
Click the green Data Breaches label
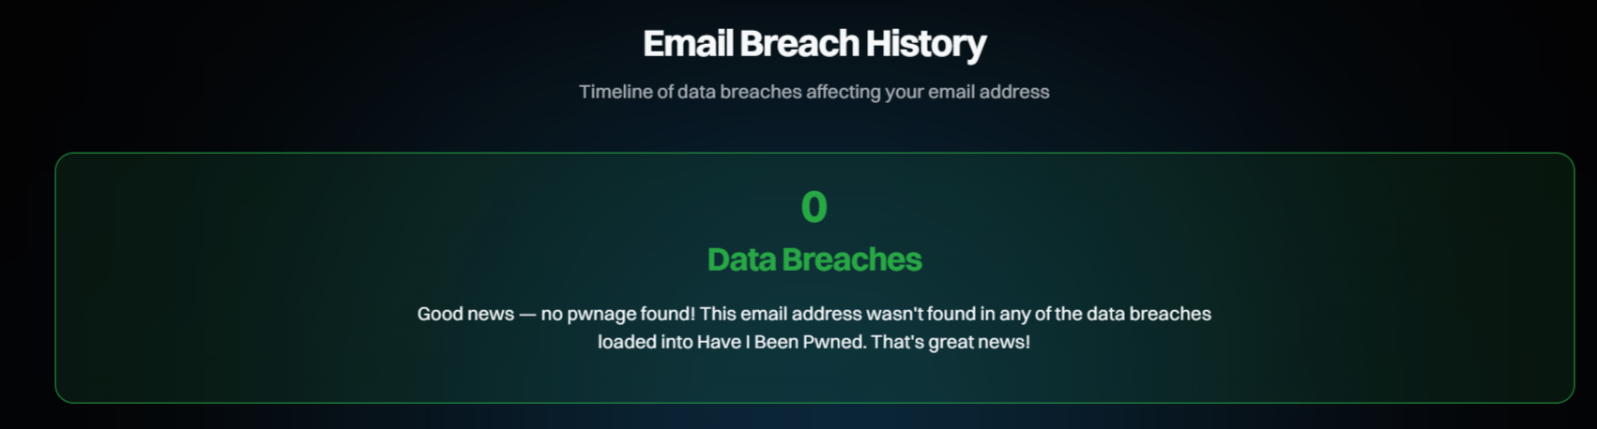click(x=814, y=259)
